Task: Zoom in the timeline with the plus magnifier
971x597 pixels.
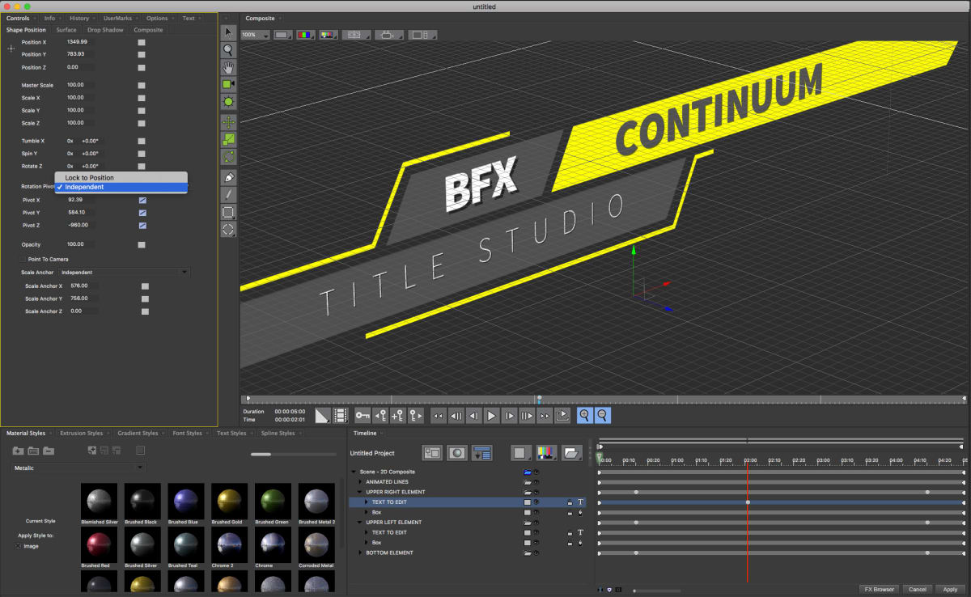Action: (x=584, y=416)
